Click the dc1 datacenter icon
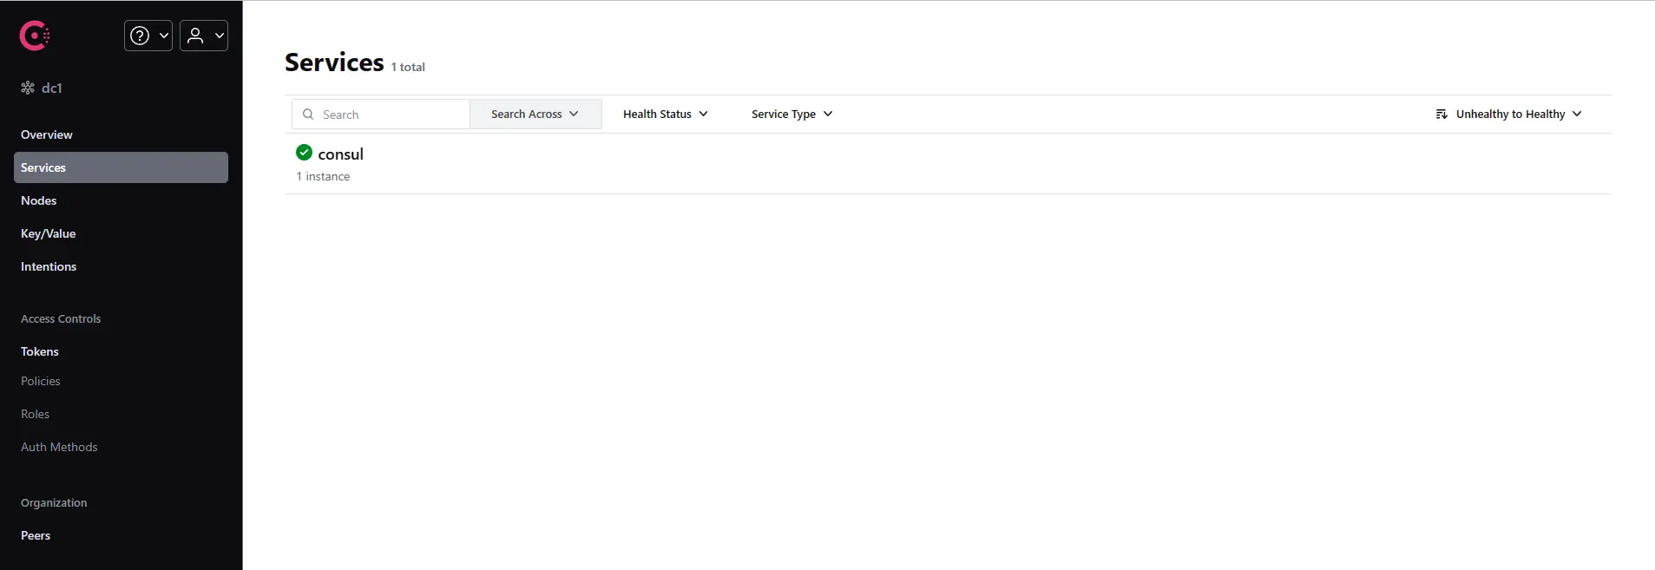Image resolution: width=1655 pixels, height=570 pixels. coord(28,88)
